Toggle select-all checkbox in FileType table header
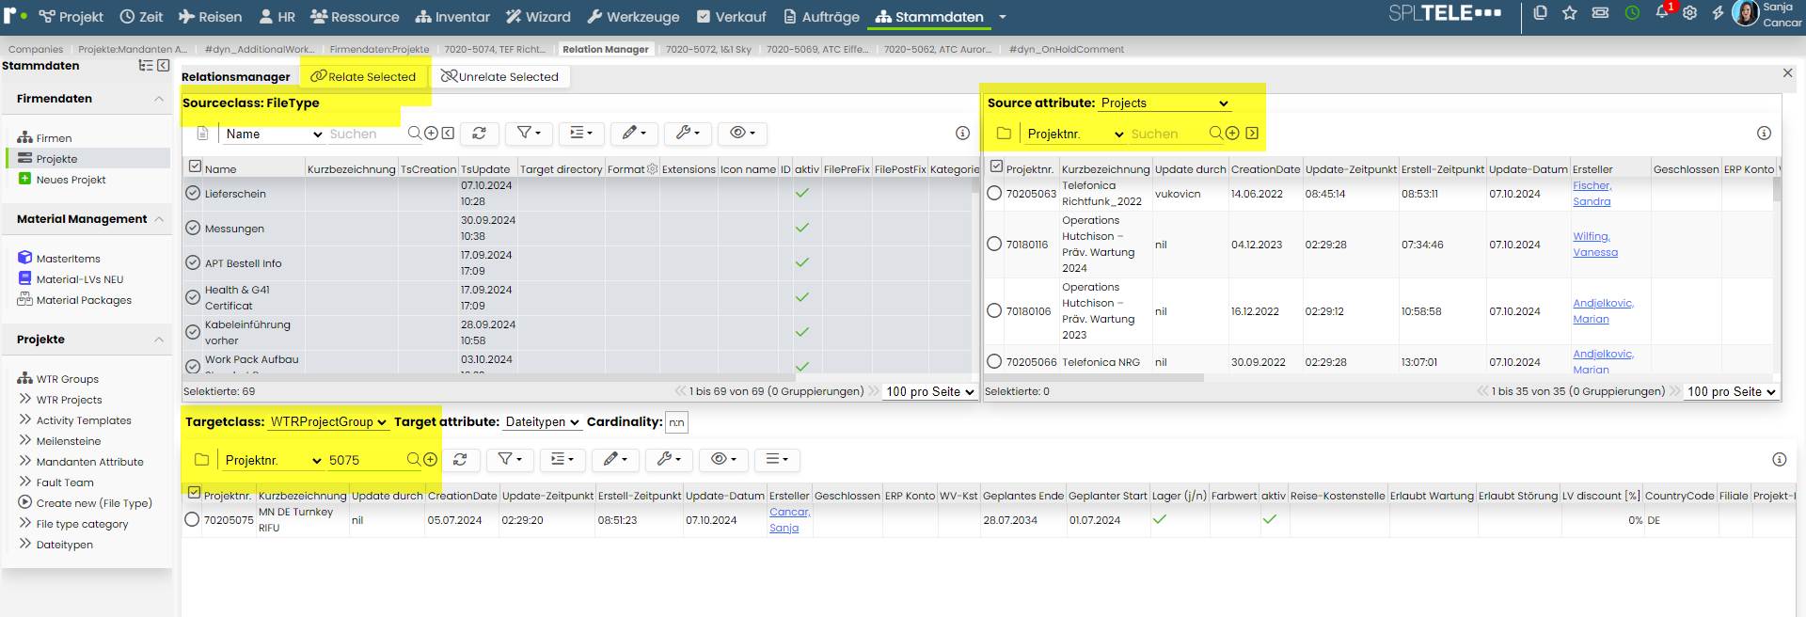1806x617 pixels. 195,166
